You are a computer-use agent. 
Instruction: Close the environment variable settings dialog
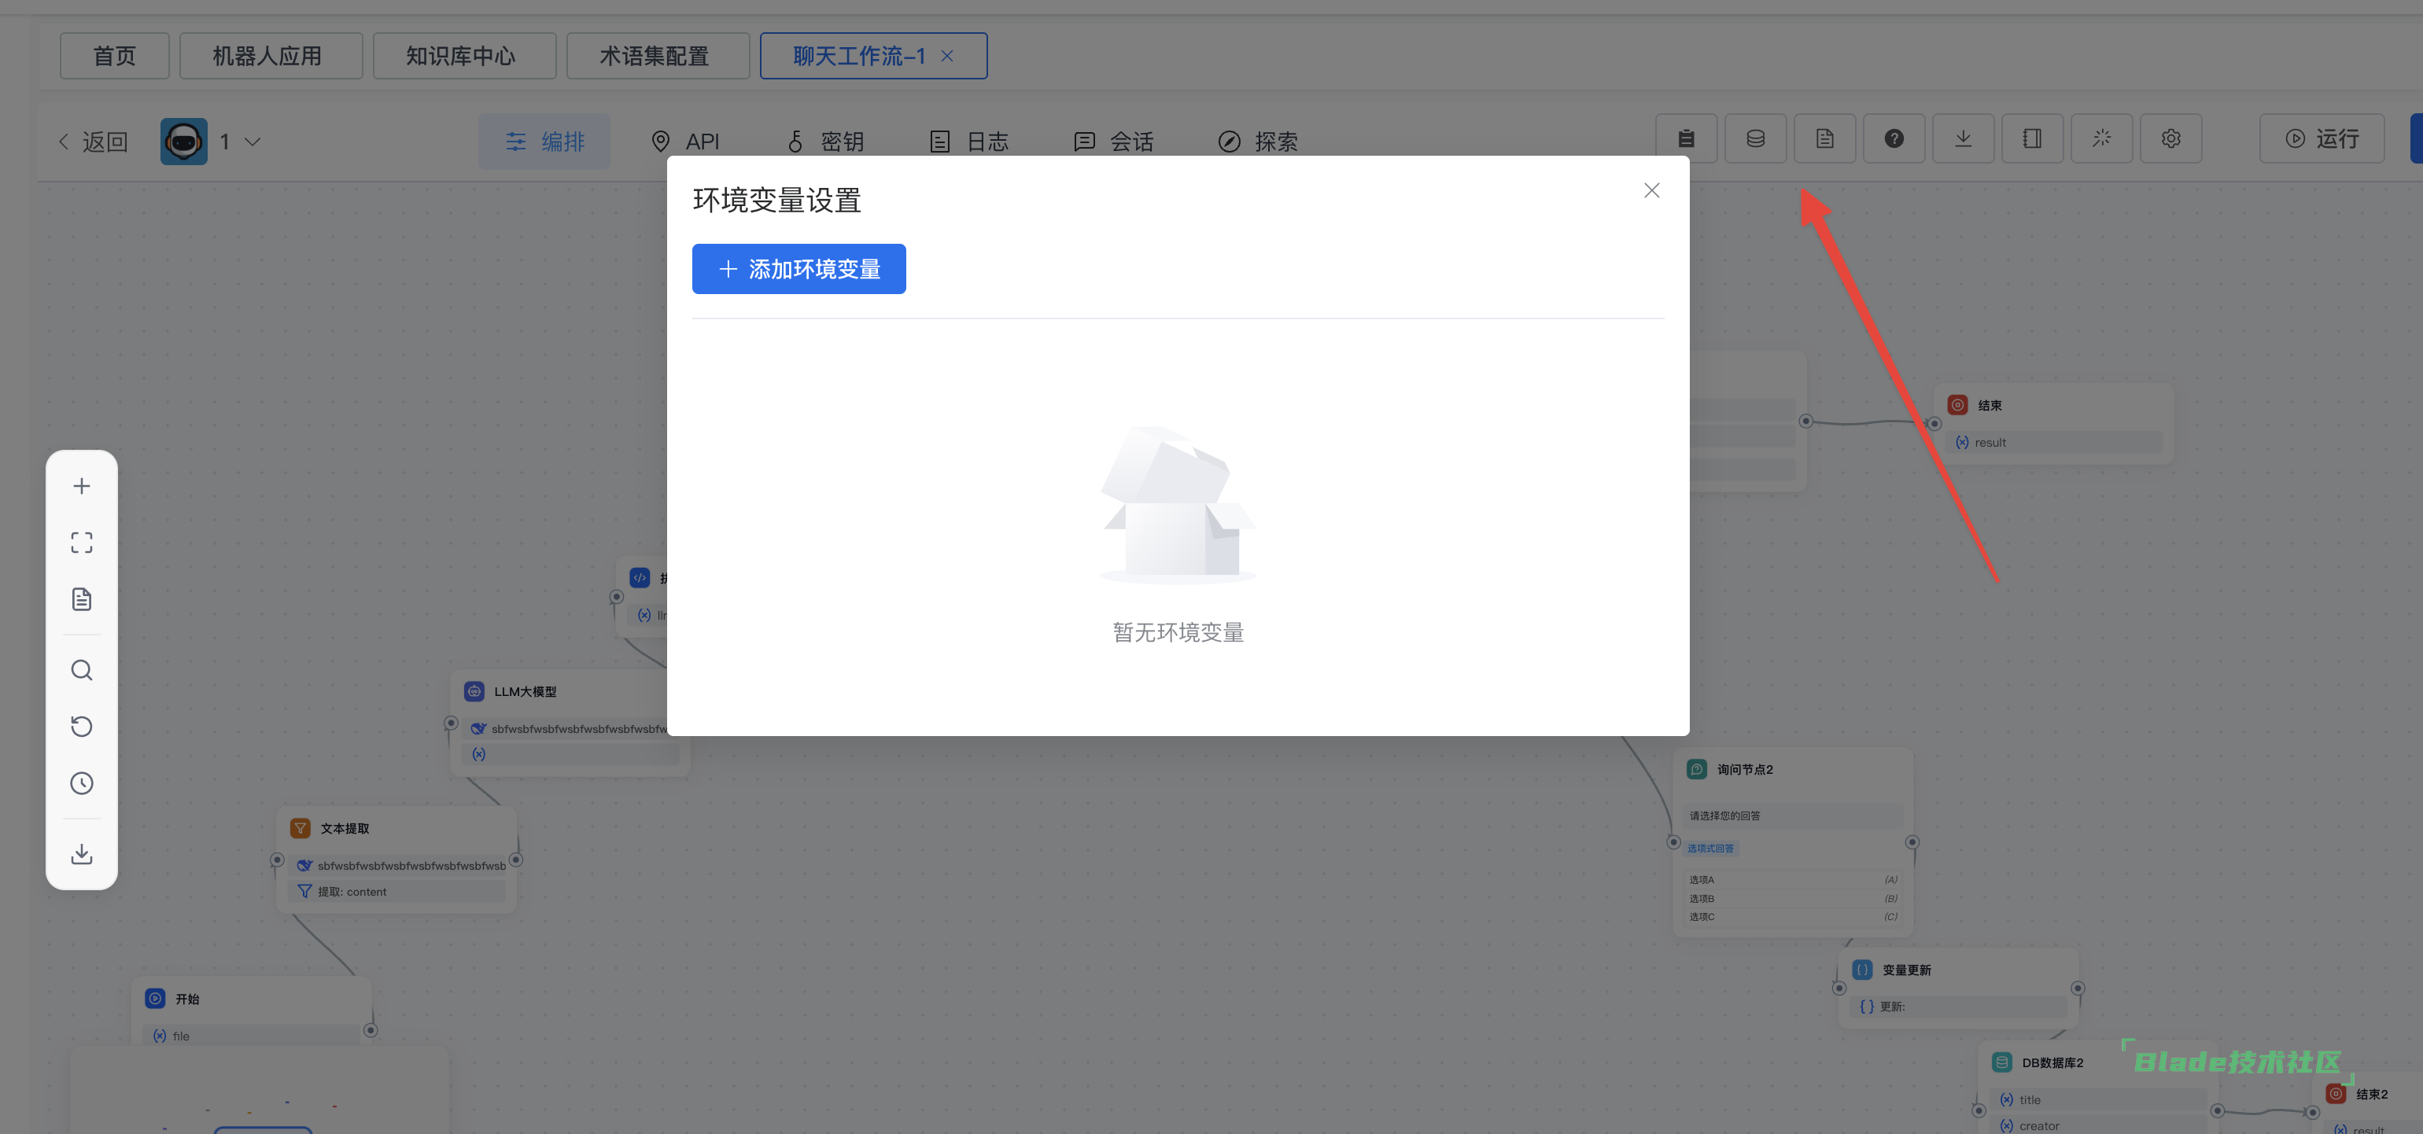1652,191
